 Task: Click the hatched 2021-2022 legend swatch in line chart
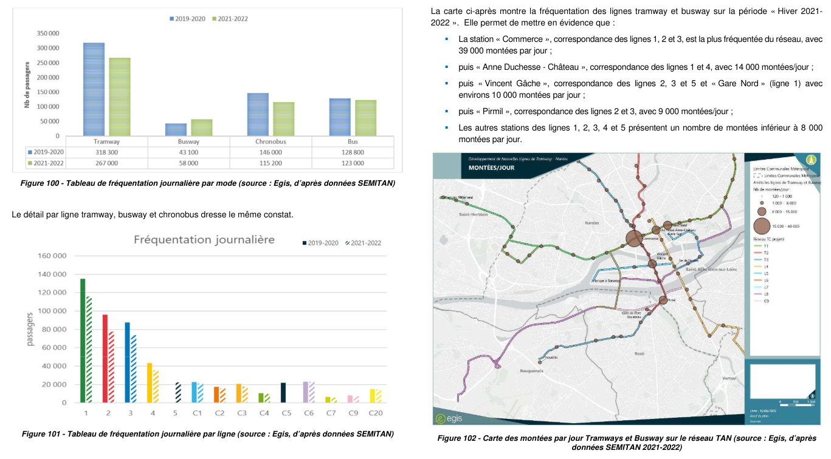click(x=347, y=243)
